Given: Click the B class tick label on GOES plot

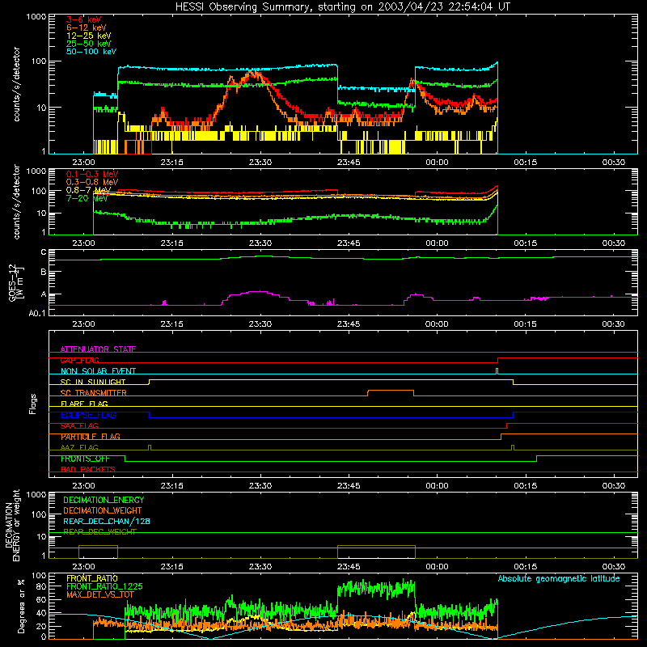Looking at the screenshot, I should (x=44, y=273).
